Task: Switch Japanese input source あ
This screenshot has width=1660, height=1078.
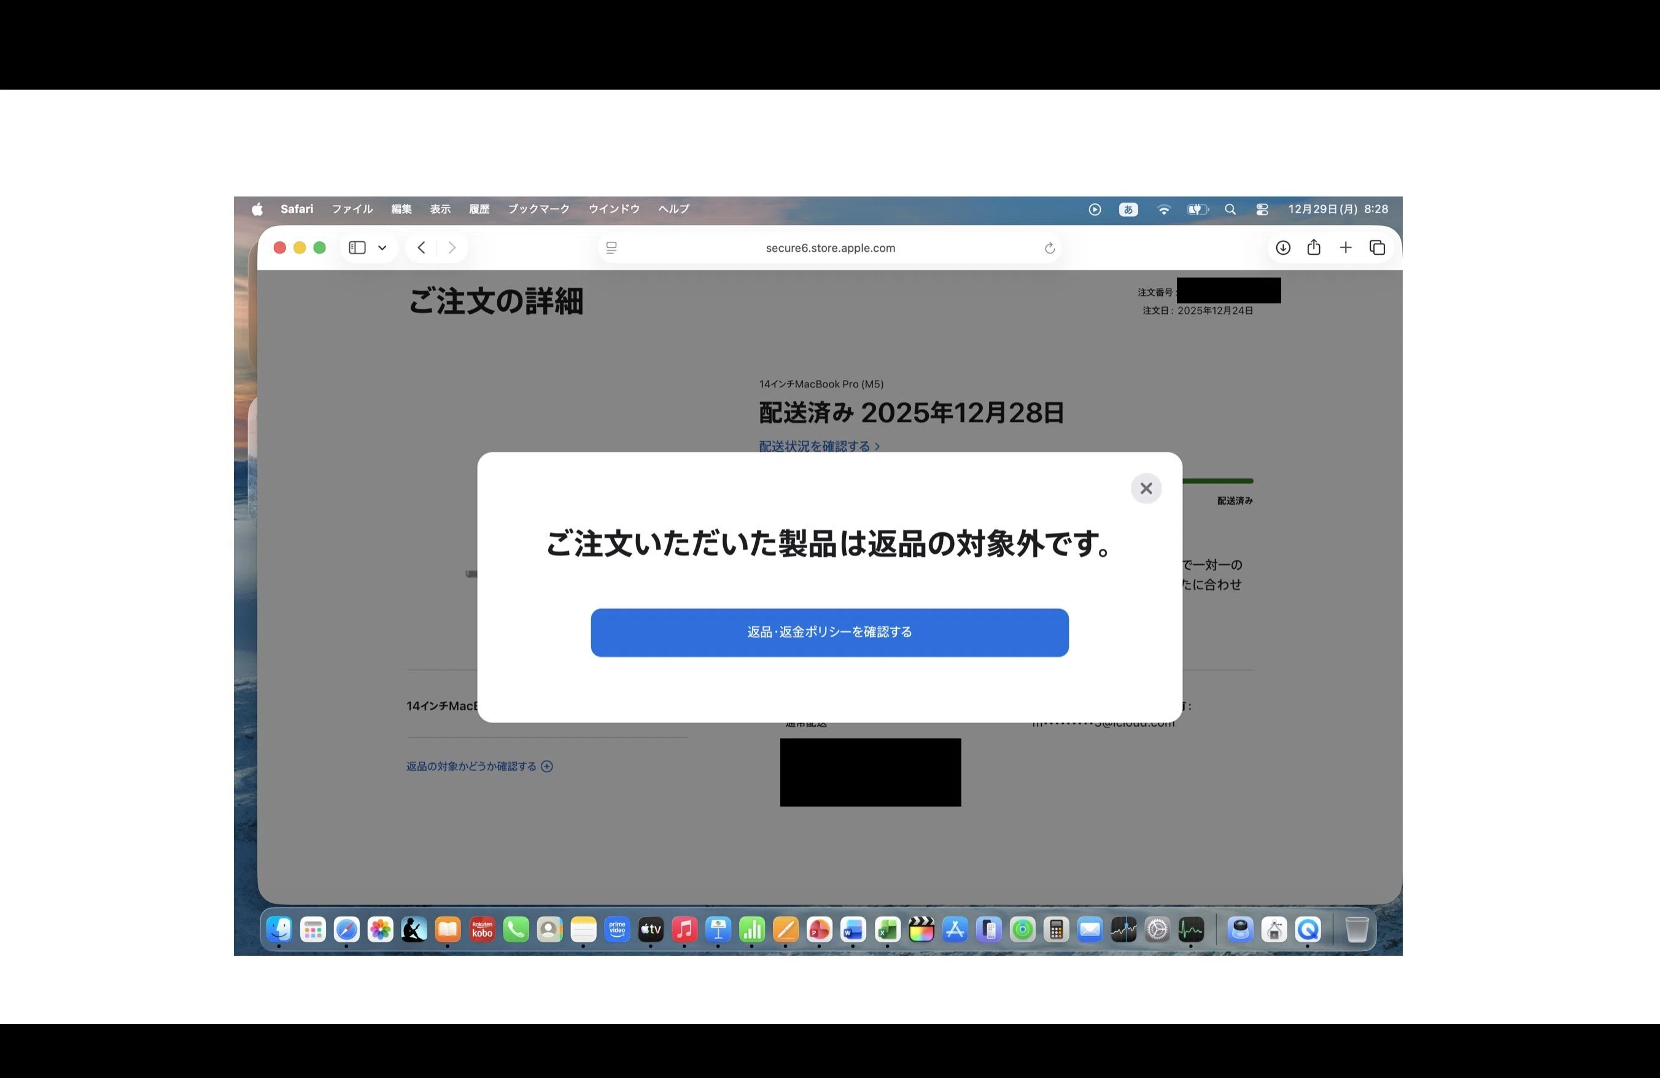Action: click(1128, 209)
